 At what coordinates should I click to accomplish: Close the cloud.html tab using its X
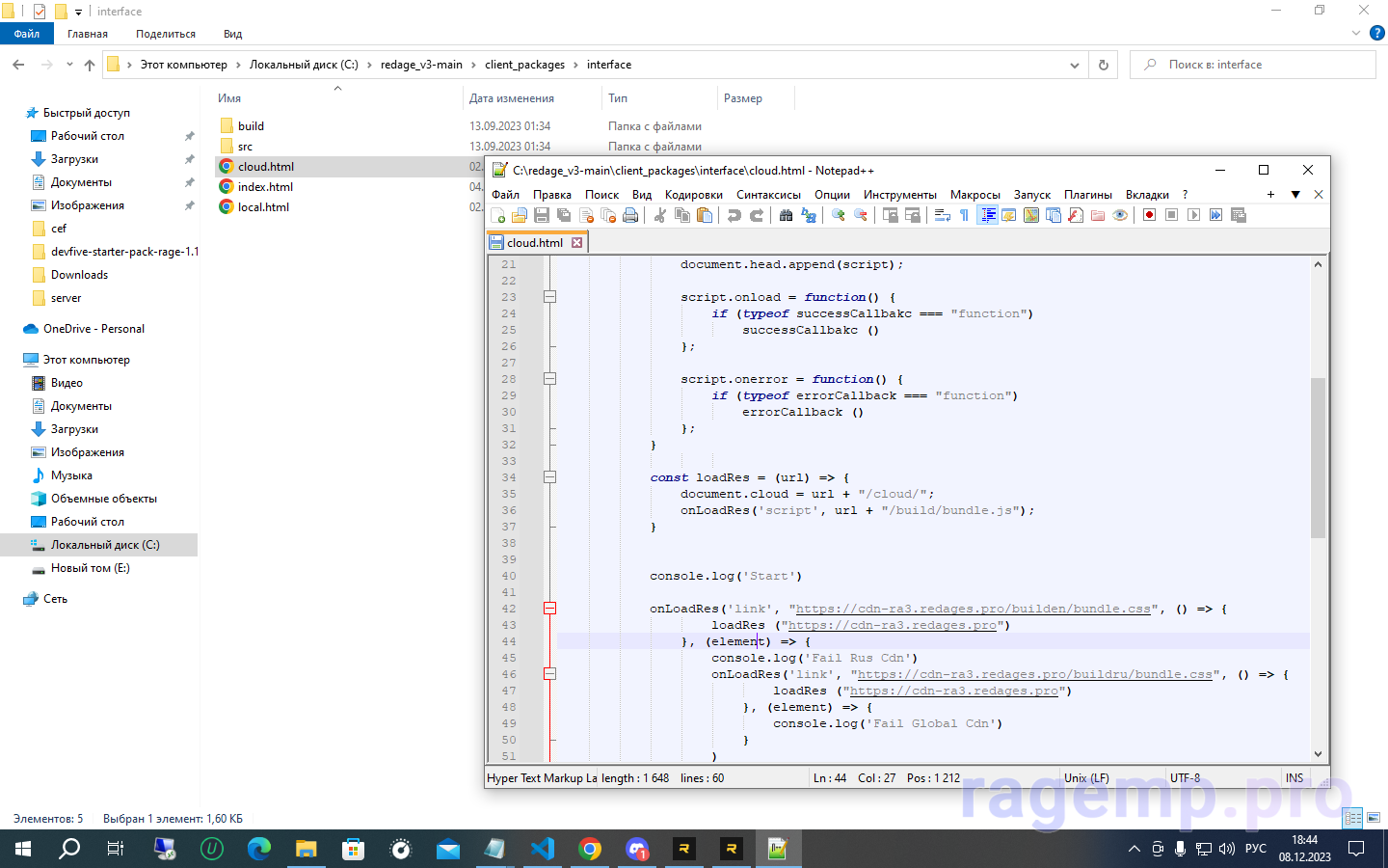tap(577, 243)
